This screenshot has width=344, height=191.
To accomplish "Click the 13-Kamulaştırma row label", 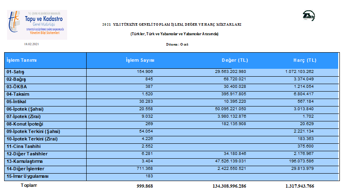I will pyautogui.click(x=24, y=161).
